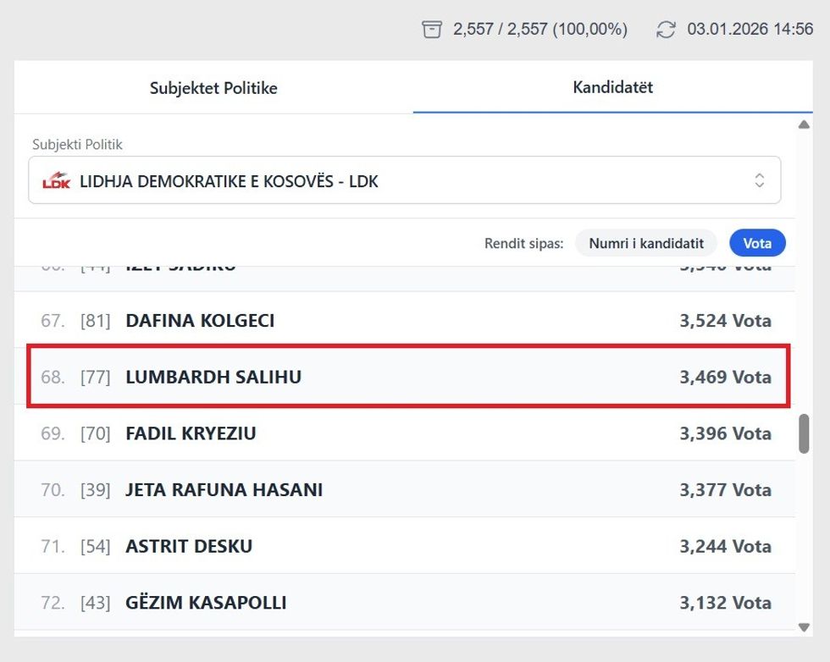Sort by Numri i kandidatit
Image resolution: width=830 pixels, height=662 pixels.
[646, 244]
